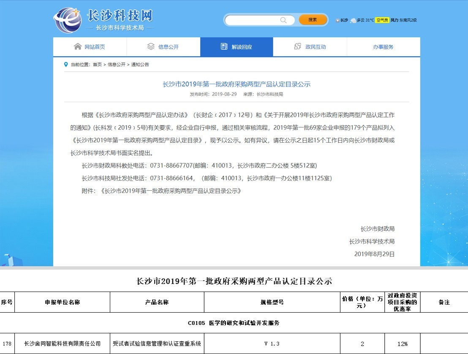Viewport: 468px width, 354px height.
Task: Click the stacked layers icon for 信息公开
Action: click(151, 46)
